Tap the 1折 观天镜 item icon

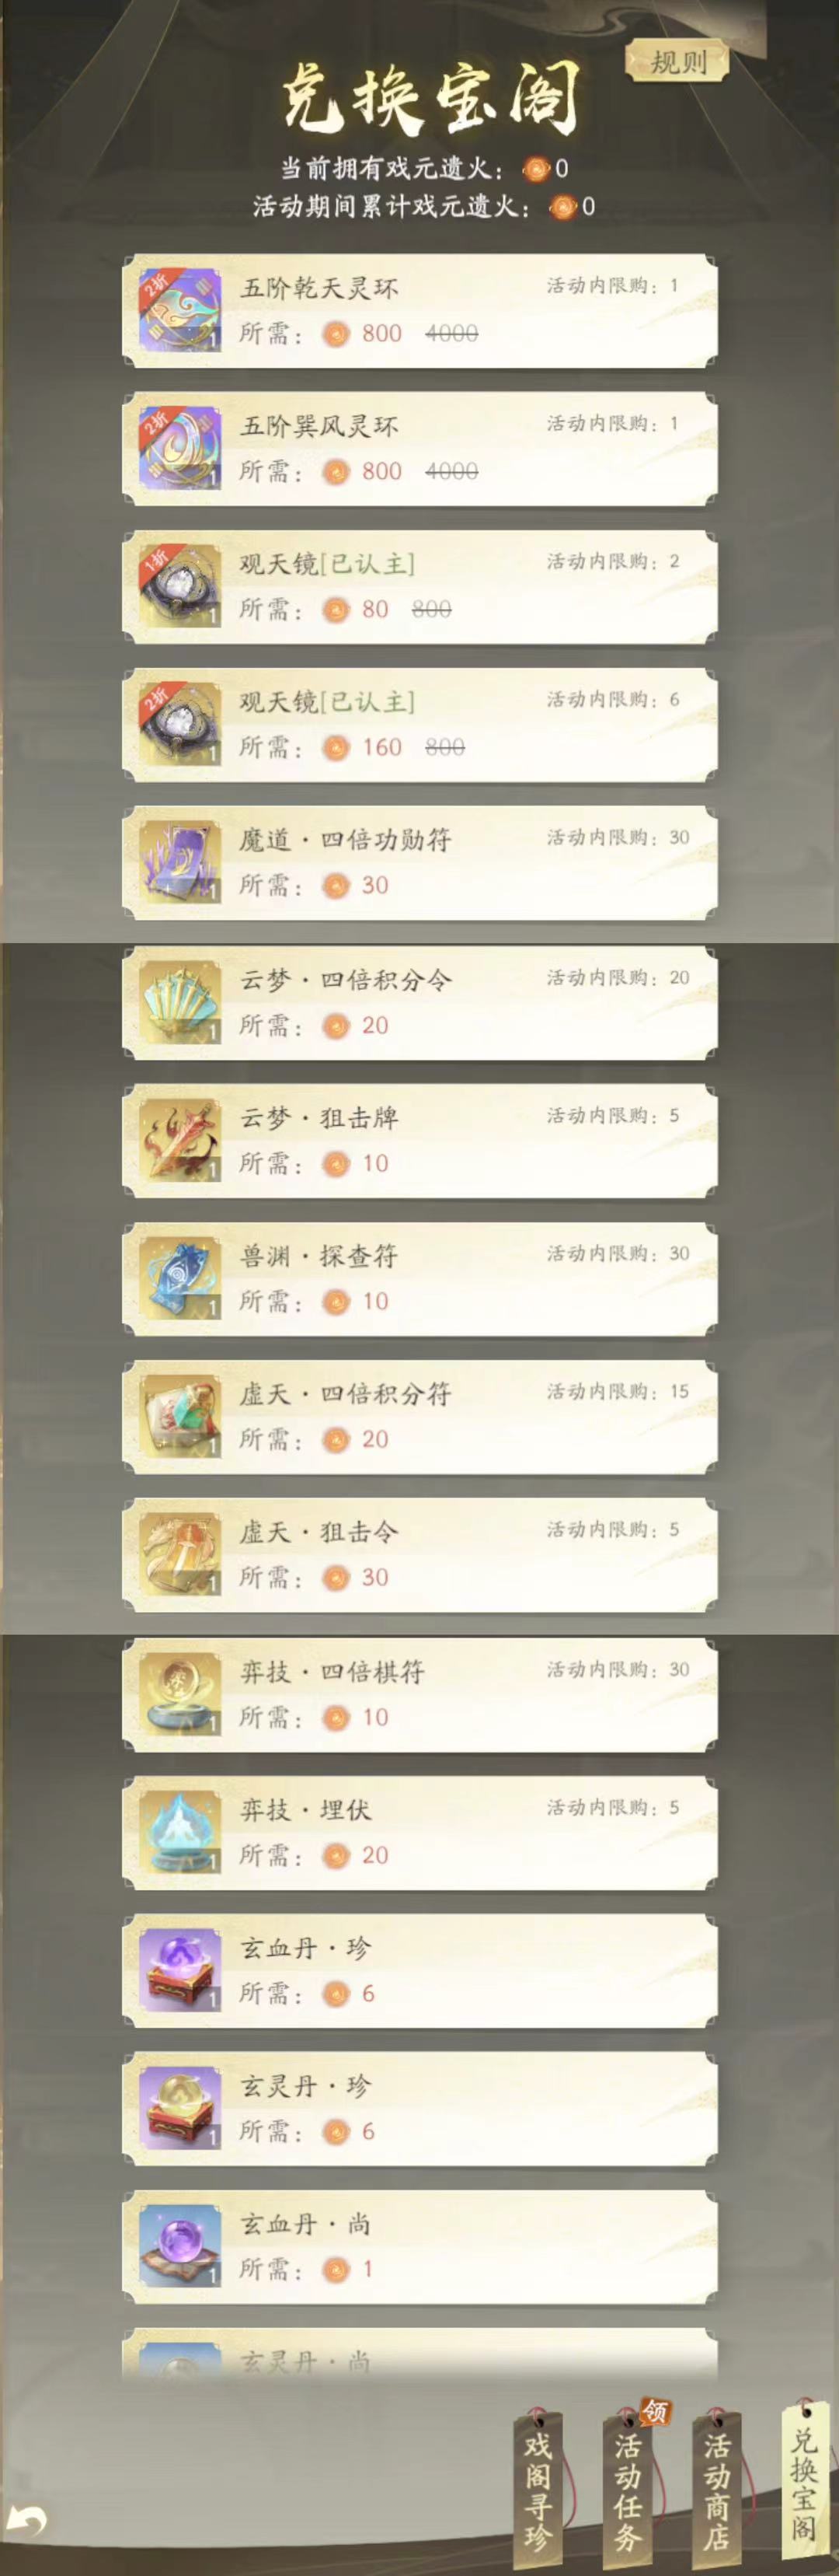[x=179, y=586]
